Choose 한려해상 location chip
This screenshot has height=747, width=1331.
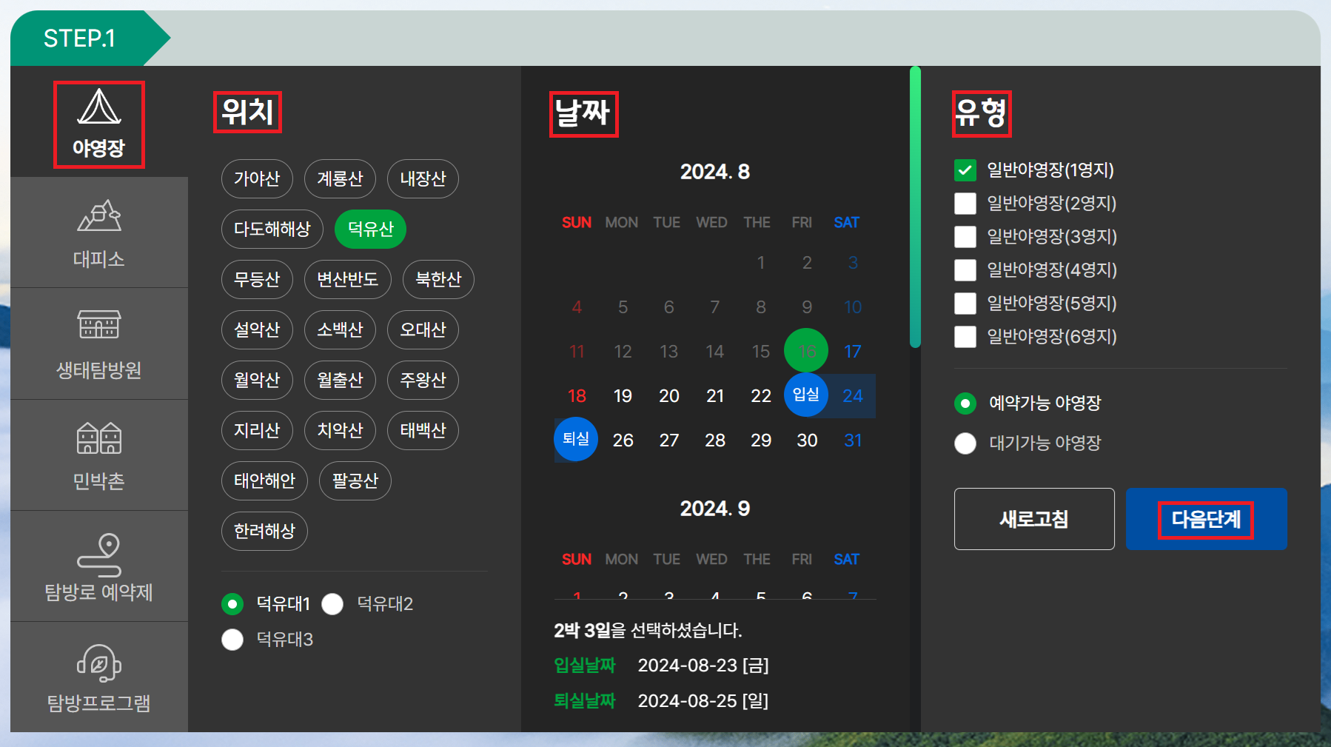coord(264,532)
